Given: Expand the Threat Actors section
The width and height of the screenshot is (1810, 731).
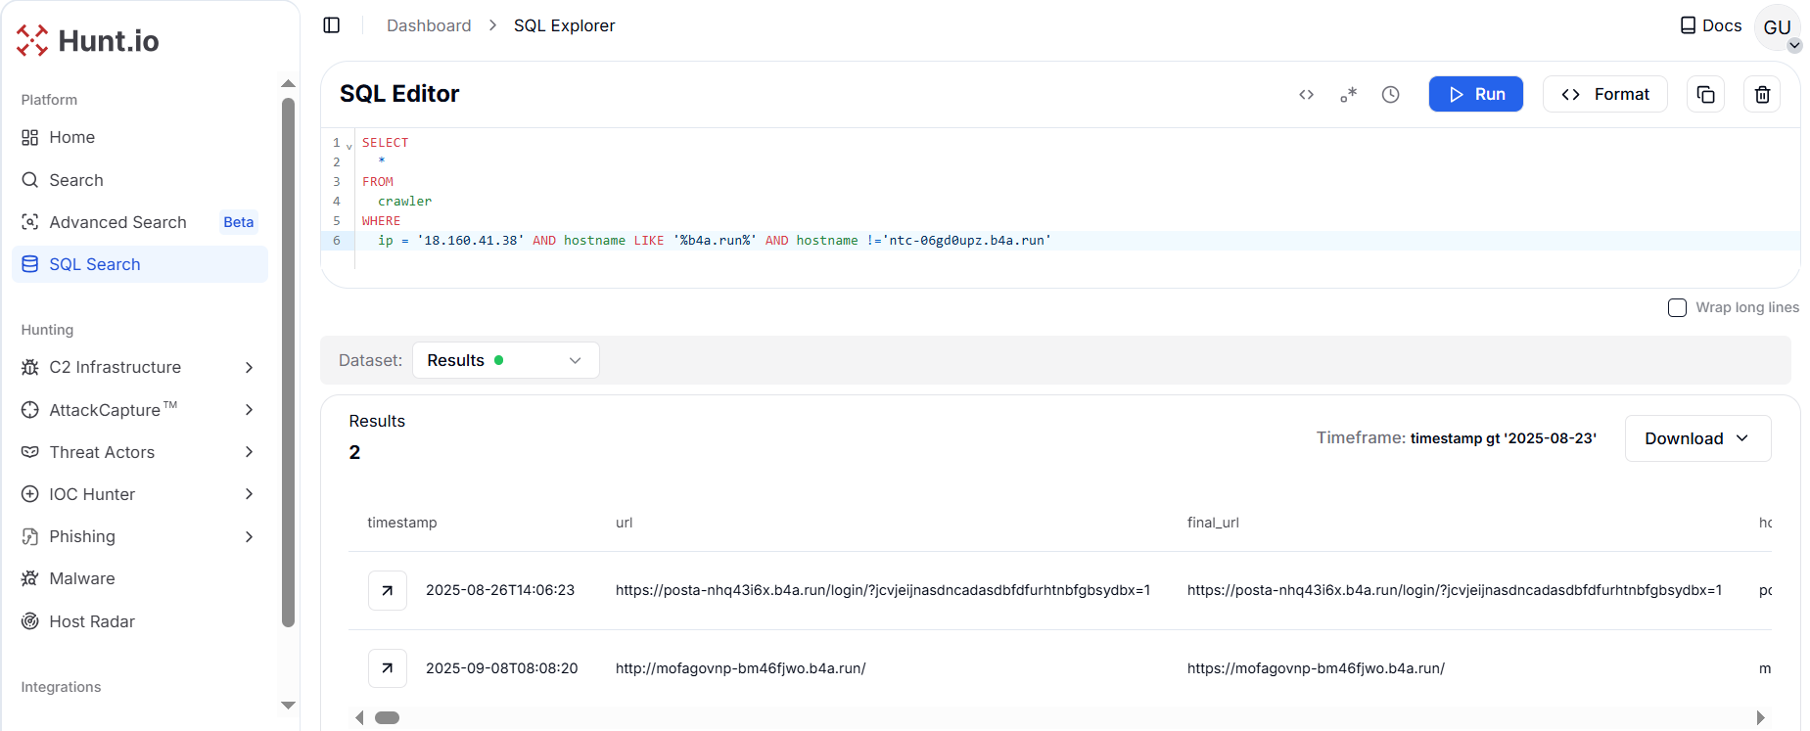Looking at the screenshot, I should 249,452.
